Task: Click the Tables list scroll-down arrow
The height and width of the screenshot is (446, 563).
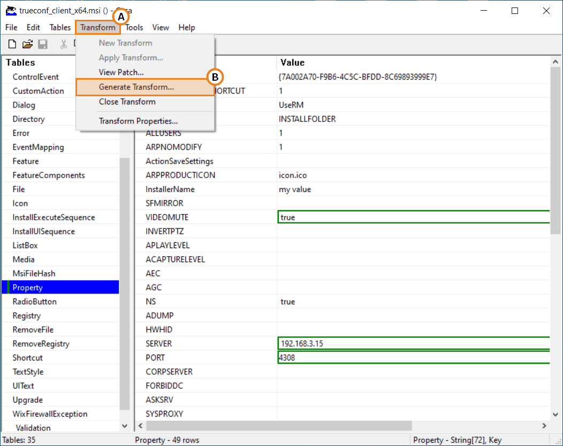Action: (x=125, y=426)
